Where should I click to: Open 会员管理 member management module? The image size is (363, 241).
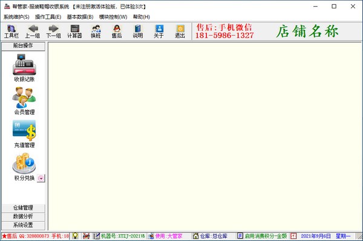[x=24, y=101]
